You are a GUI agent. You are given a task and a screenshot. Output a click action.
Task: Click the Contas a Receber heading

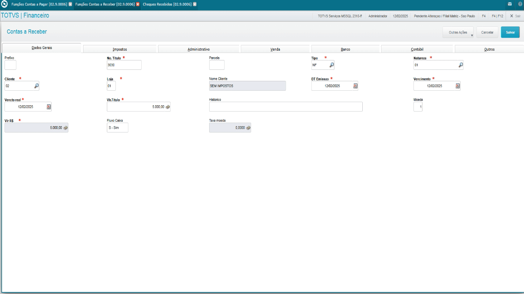pos(27,31)
